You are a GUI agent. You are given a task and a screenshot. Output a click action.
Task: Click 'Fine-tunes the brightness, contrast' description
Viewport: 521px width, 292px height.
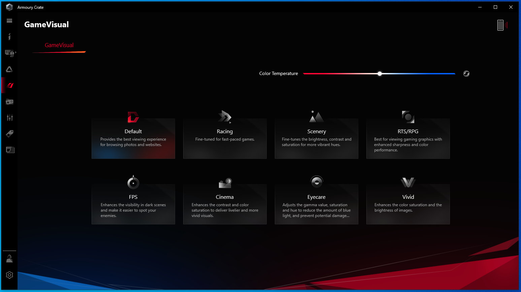(316, 142)
